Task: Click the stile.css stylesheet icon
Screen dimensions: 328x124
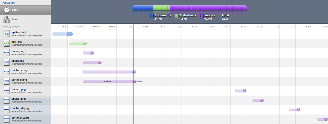Action: pyautogui.click(x=7, y=43)
